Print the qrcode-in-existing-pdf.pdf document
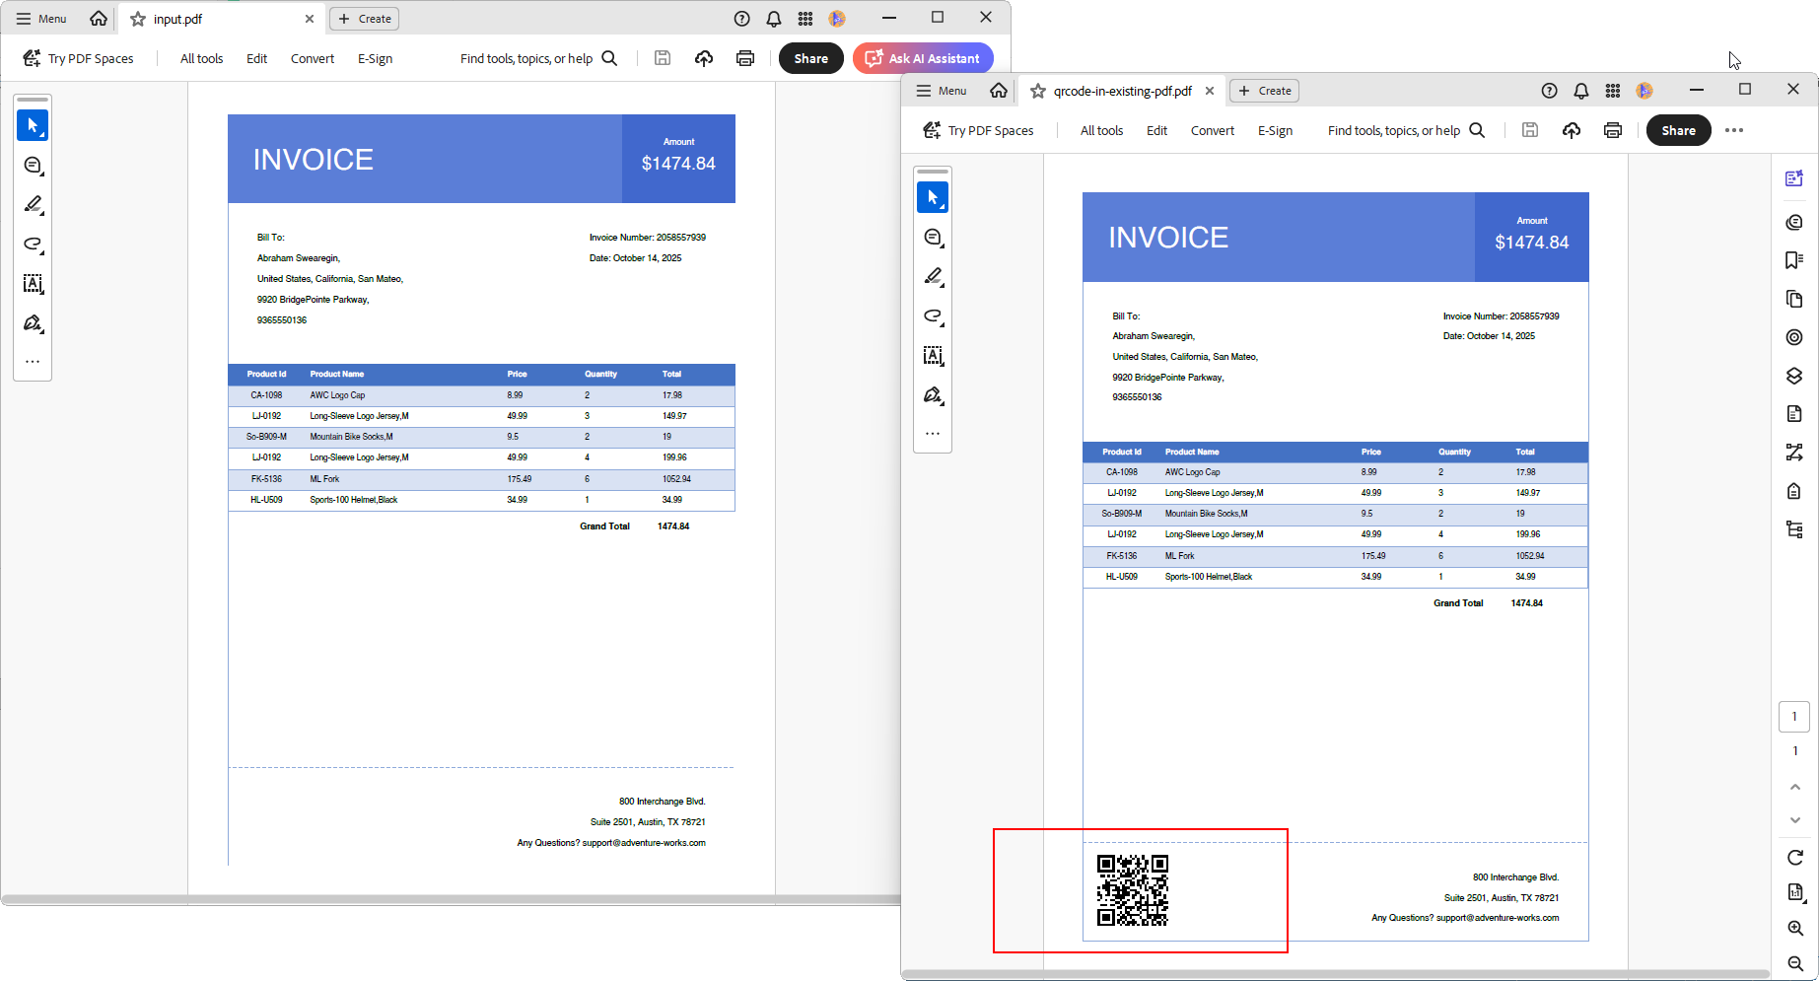Image resolution: width=1819 pixels, height=981 pixels. click(1613, 130)
